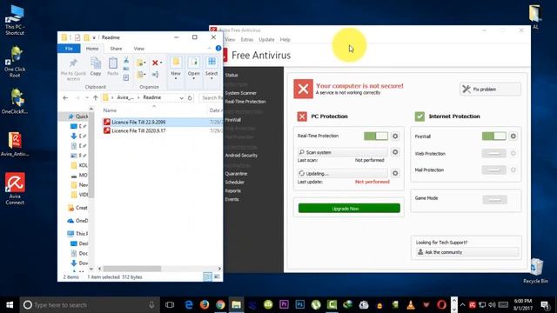Select OneDrive in navigation pane
This screenshot has width=557, height=313.
77,221
